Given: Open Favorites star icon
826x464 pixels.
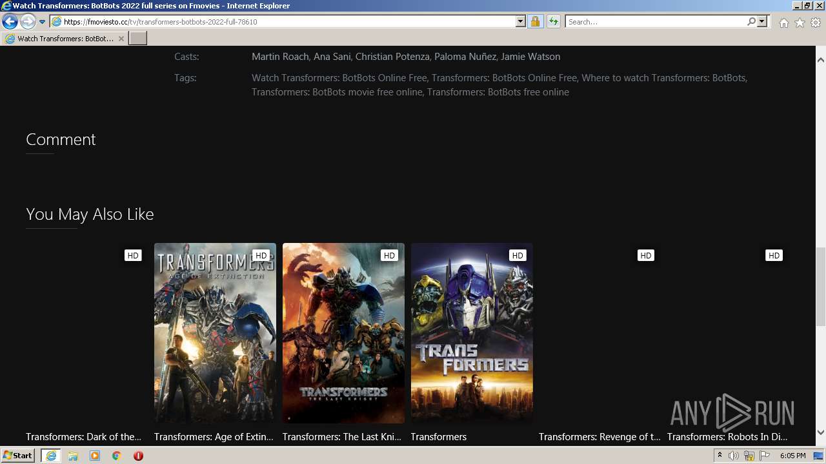Looking at the screenshot, I should 800,23.
